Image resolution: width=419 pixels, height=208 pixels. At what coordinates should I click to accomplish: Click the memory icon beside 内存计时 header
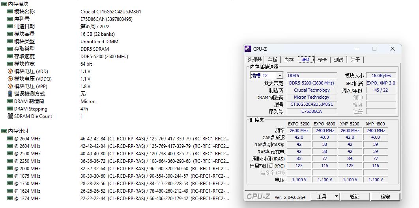point(4,131)
